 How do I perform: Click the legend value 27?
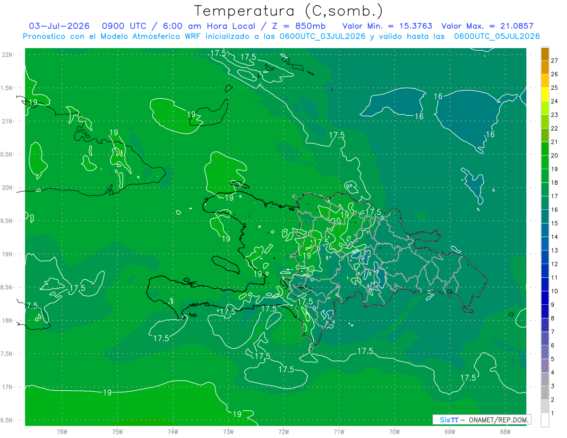click(x=555, y=60)
